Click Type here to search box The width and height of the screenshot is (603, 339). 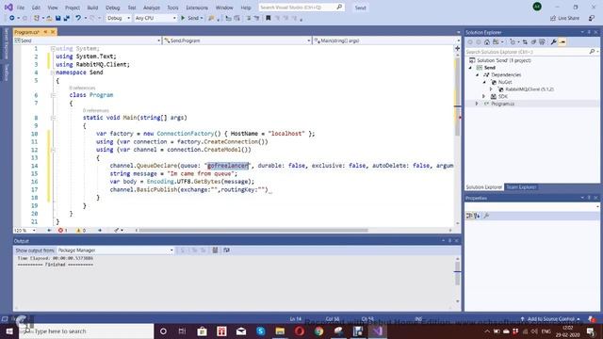(x=87, y=331)
